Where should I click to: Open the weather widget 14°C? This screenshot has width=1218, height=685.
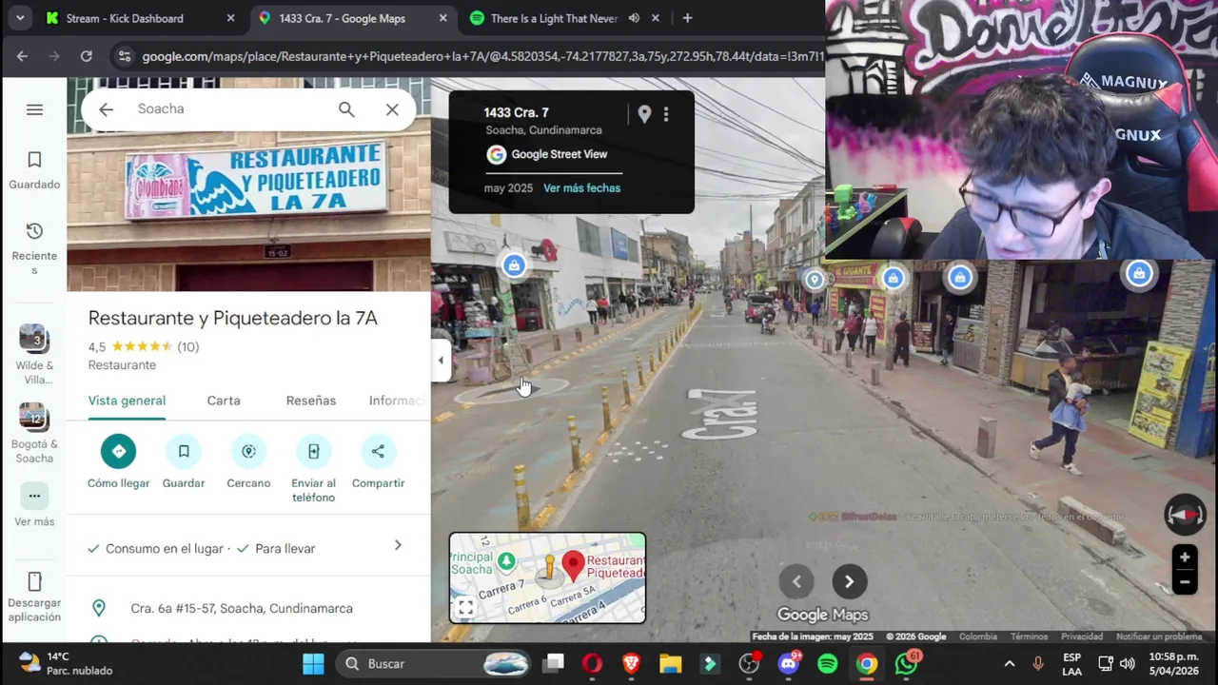(67, 663)
